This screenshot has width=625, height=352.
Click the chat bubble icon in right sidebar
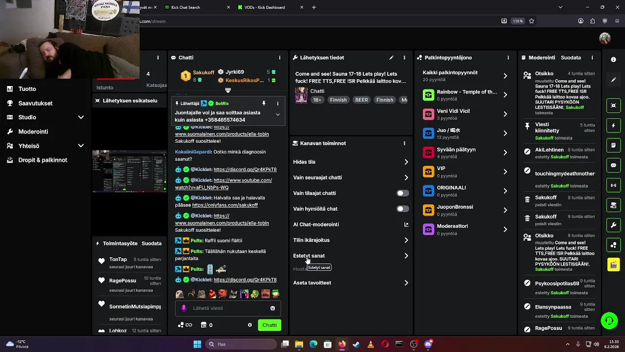click(x=613, y=166)
